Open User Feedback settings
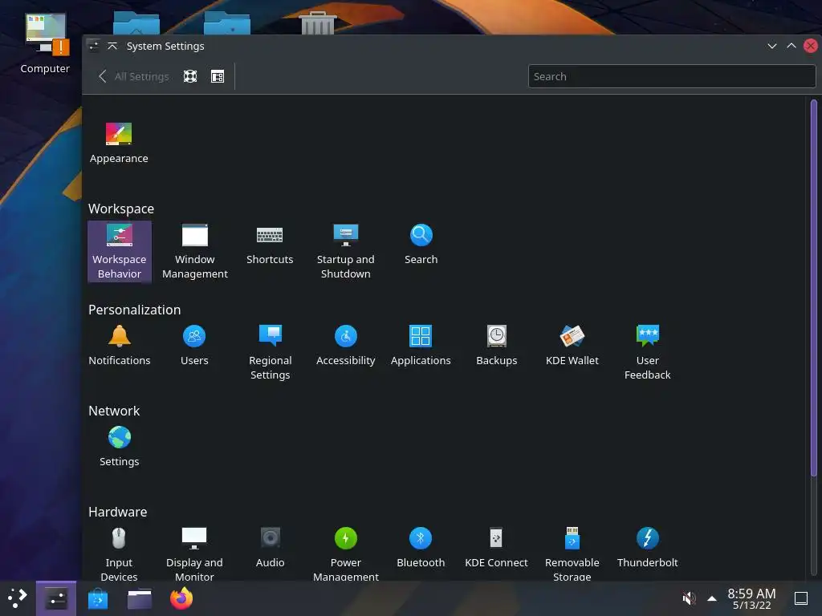 648,353
